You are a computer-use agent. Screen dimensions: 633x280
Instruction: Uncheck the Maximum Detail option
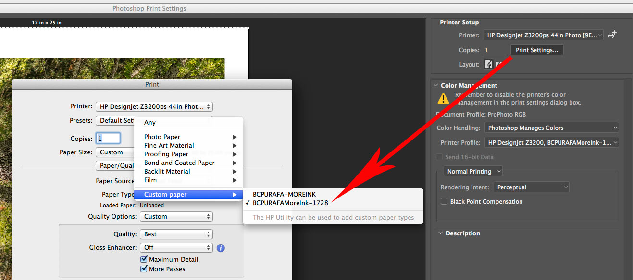coord(144,259)
